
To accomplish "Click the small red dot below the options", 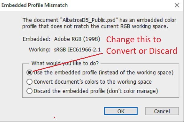I will [x=54, y=117].
